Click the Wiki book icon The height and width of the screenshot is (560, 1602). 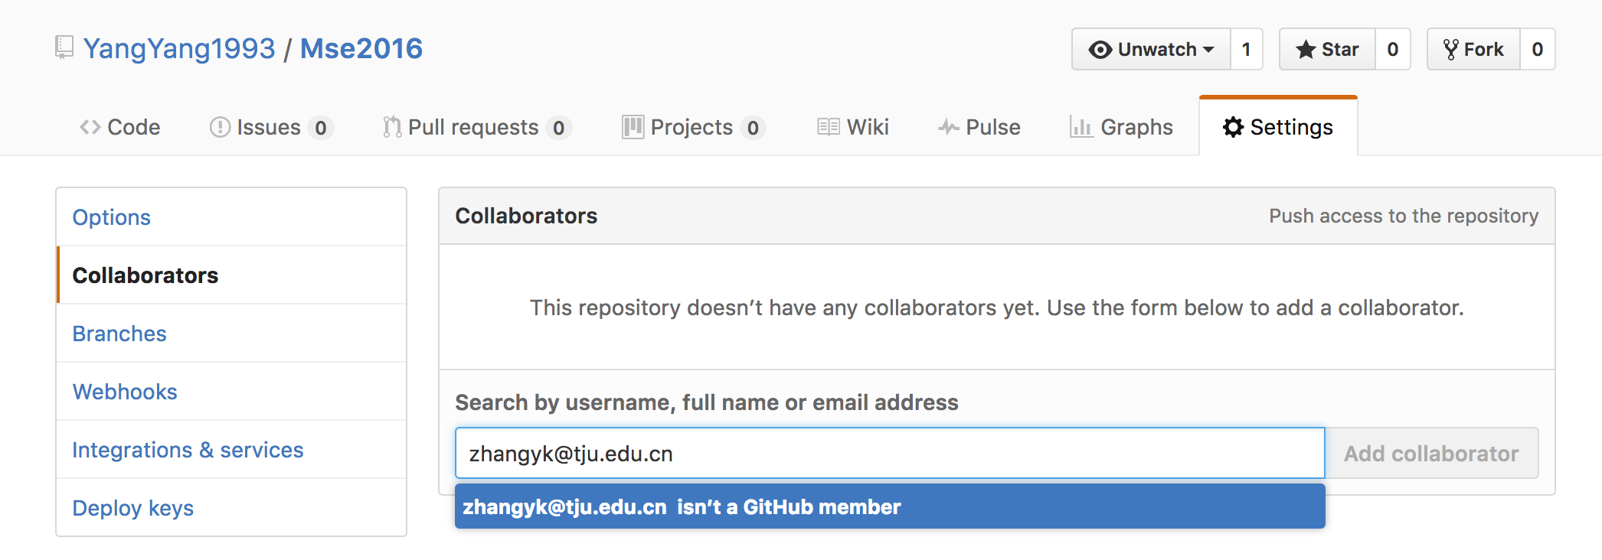pyautogui.click(x=829, y=127)
